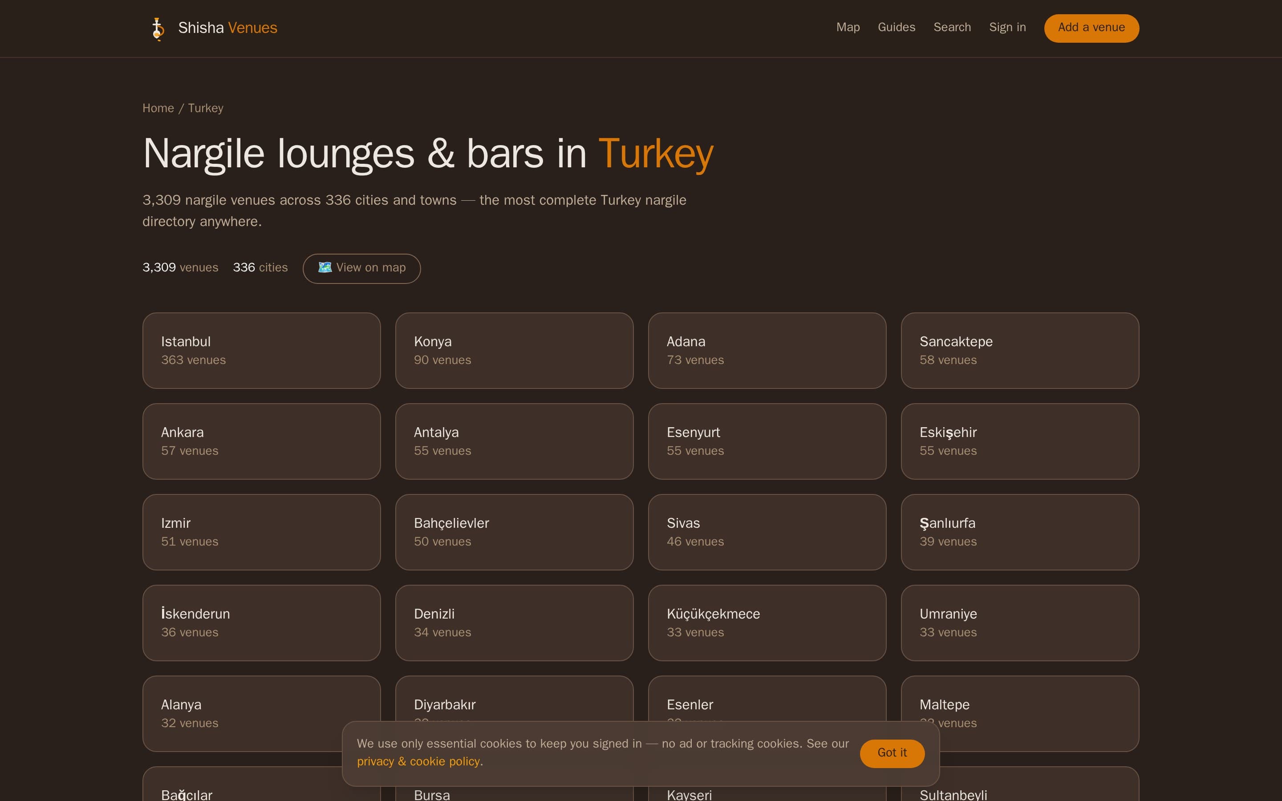Open the Search nav item
Image resolution: width=1282 pixels, height=801 pixels.
point(952,28)
